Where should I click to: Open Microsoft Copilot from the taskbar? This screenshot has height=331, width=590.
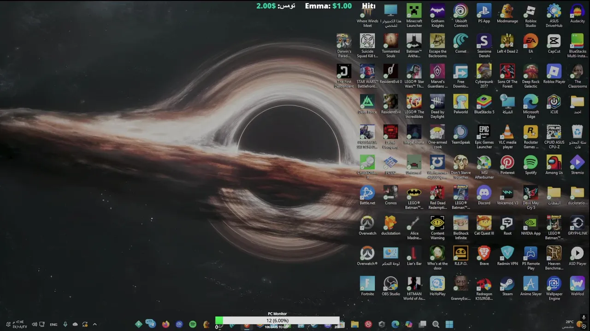pos(409,324)
